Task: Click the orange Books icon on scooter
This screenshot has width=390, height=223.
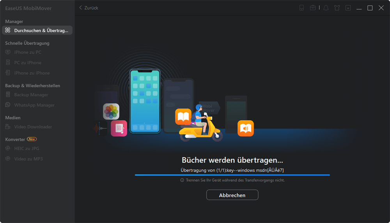Action: [183, 116]
